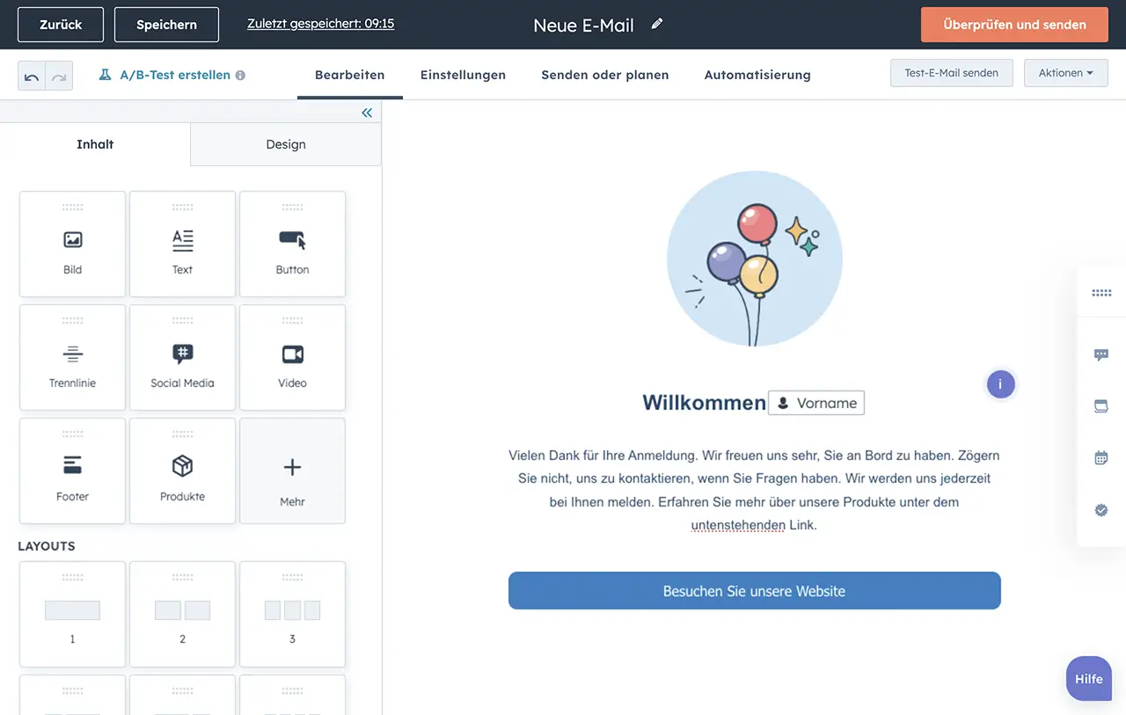Click the checkmark badge icon in right panel

point(1101,510)
